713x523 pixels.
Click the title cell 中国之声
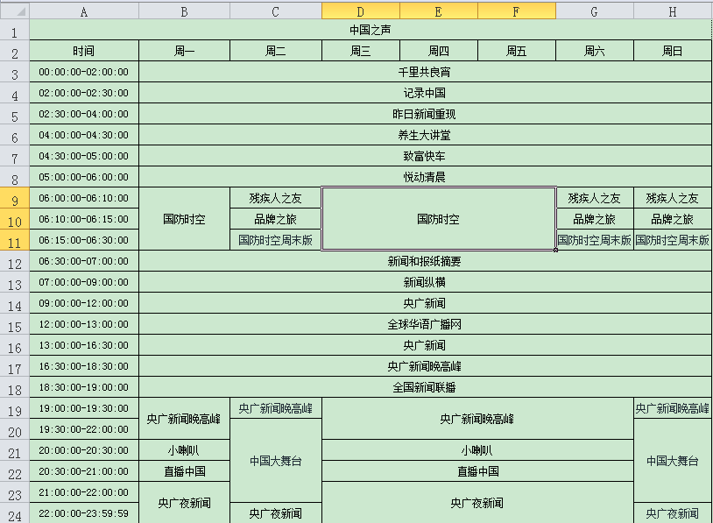pos(371,30)
